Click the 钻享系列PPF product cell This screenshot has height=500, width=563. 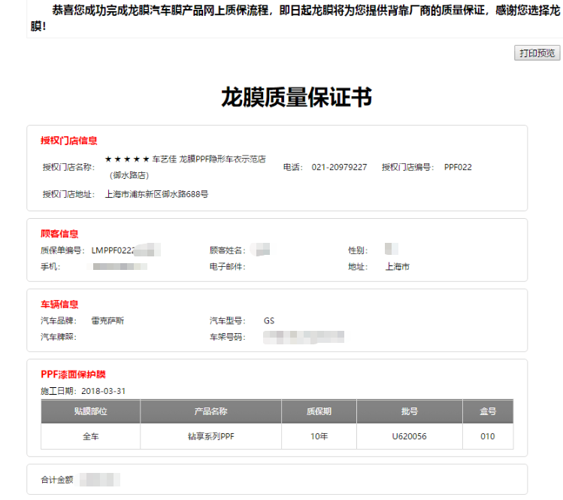[x=210, y=436]
